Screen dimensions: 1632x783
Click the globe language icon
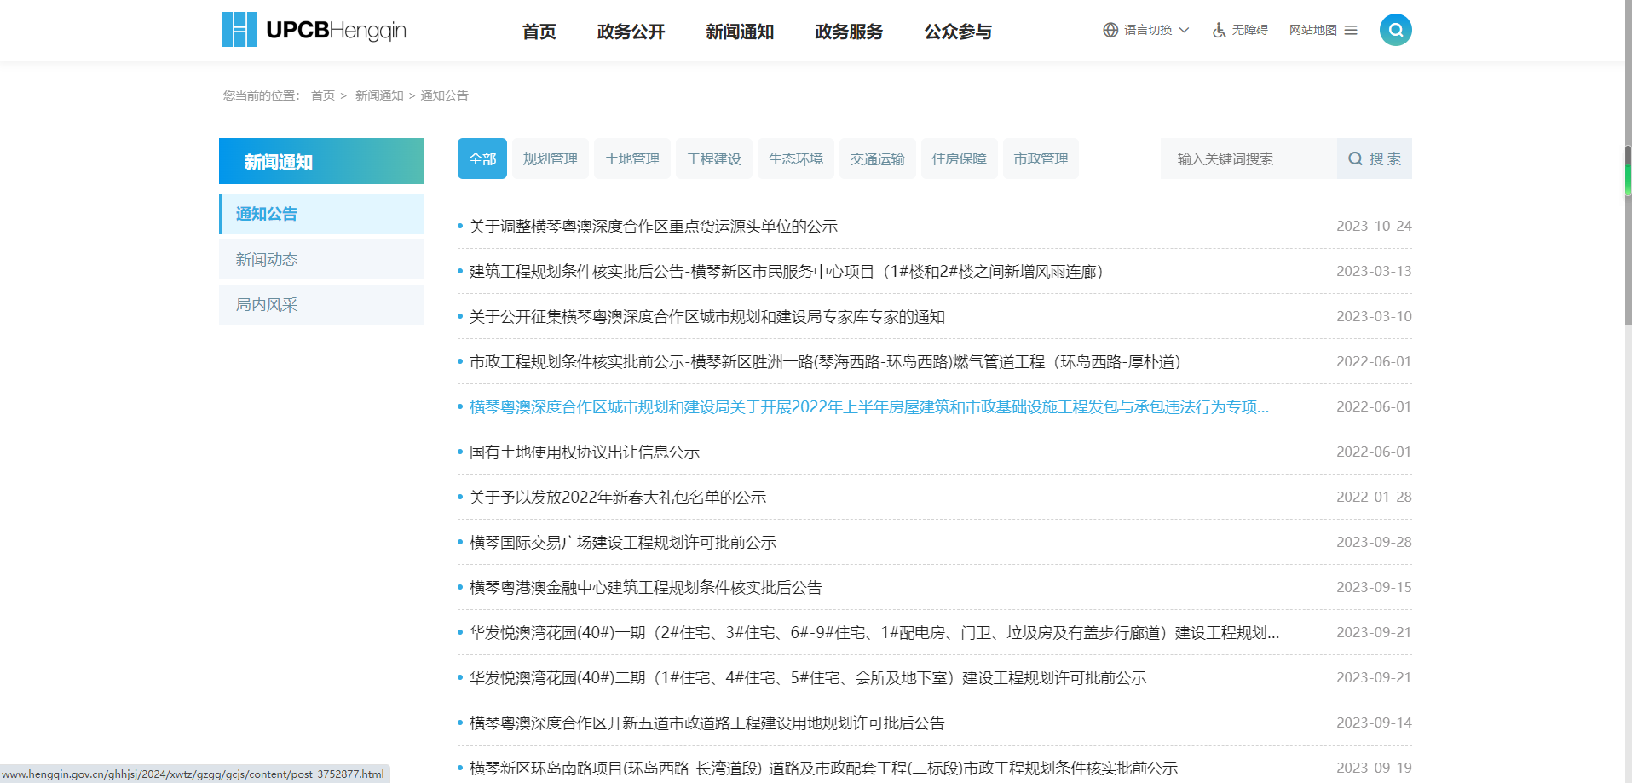(x=1110, y=30)
